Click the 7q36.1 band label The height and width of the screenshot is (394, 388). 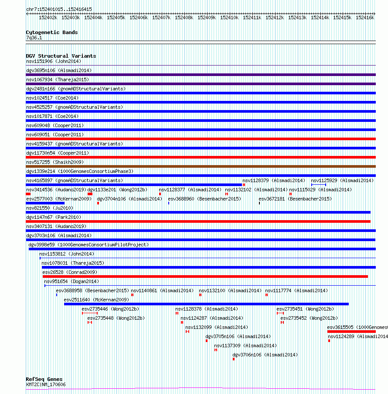[x=34, y=38]
